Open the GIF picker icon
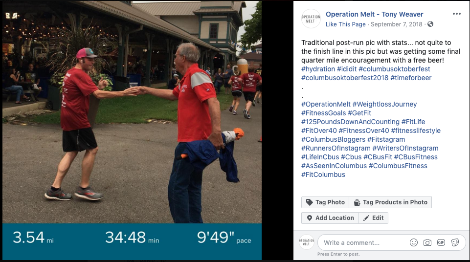The width and height of the screenshot is (470, 262). [441, 242]
